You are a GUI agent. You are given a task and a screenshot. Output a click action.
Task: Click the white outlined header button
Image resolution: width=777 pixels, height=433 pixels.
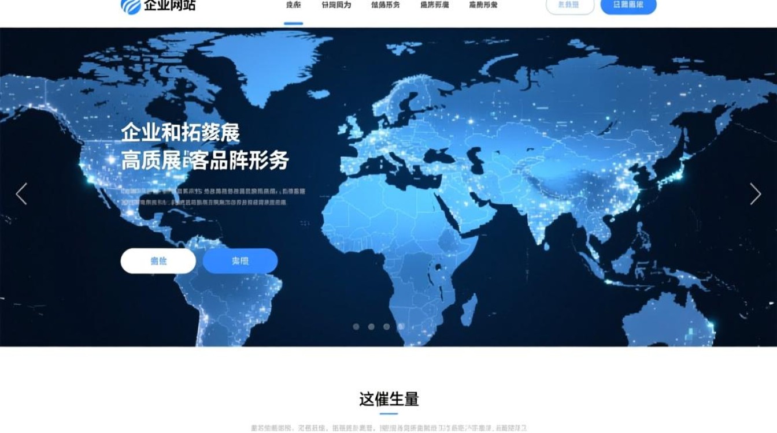point(569,5)
